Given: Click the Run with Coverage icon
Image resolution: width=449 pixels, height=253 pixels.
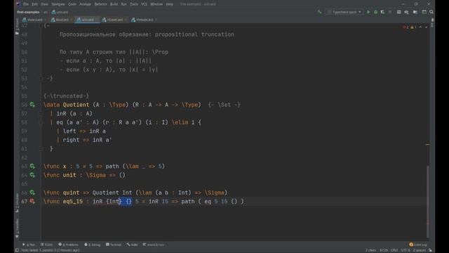Looking at the screenshot, I should tap(382, 12).
